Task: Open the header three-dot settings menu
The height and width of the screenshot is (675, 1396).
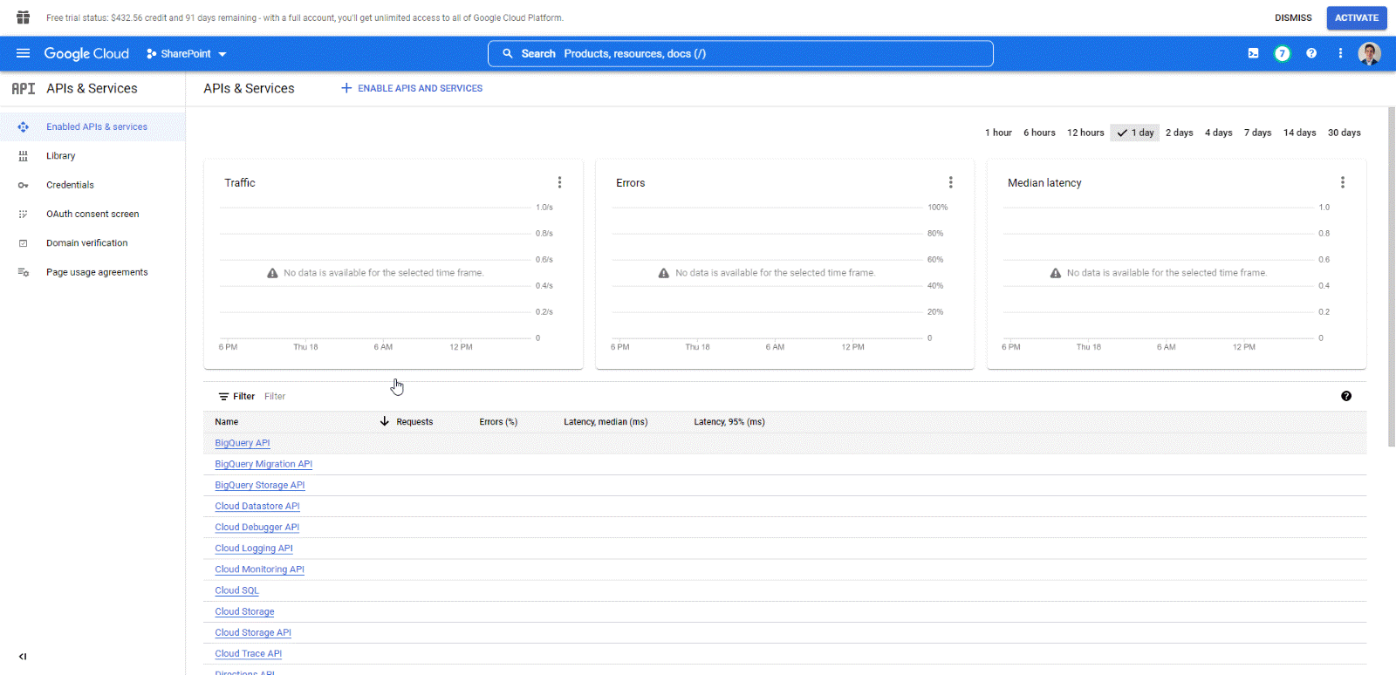Action: [1340, 53]
